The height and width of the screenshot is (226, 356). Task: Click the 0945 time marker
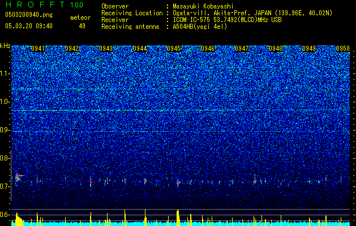point(174,49)
